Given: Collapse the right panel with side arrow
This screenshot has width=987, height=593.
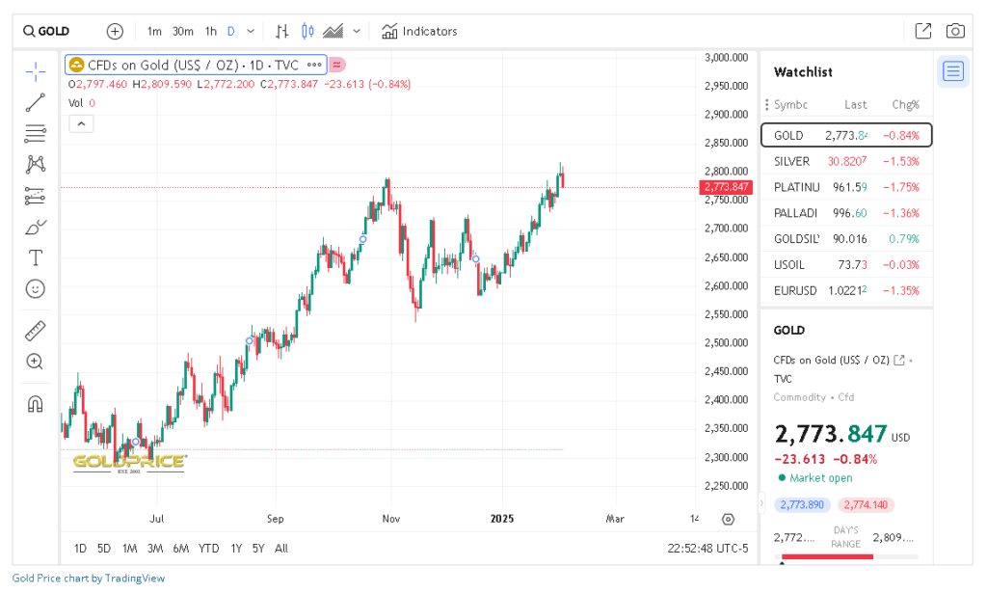Looking at the screenshot, I should pyautogui.click(x=761, y=503).
